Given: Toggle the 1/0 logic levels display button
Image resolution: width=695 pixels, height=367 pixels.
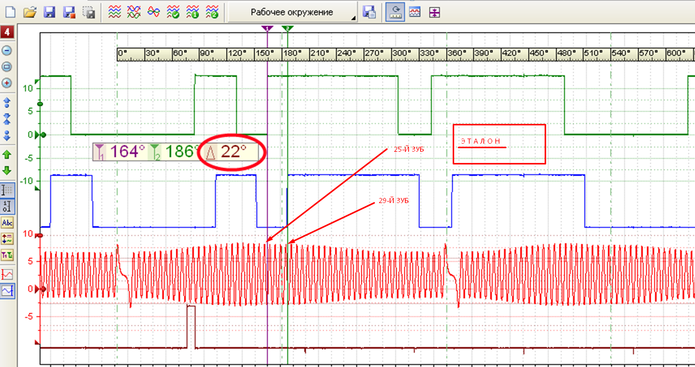Looking at the screenshot, I should click(x=8, y=206).
